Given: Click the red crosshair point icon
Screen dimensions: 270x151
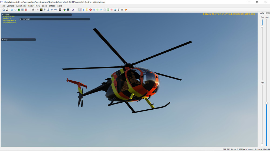Looking at the screenshot, I should (x=38, y=10).
